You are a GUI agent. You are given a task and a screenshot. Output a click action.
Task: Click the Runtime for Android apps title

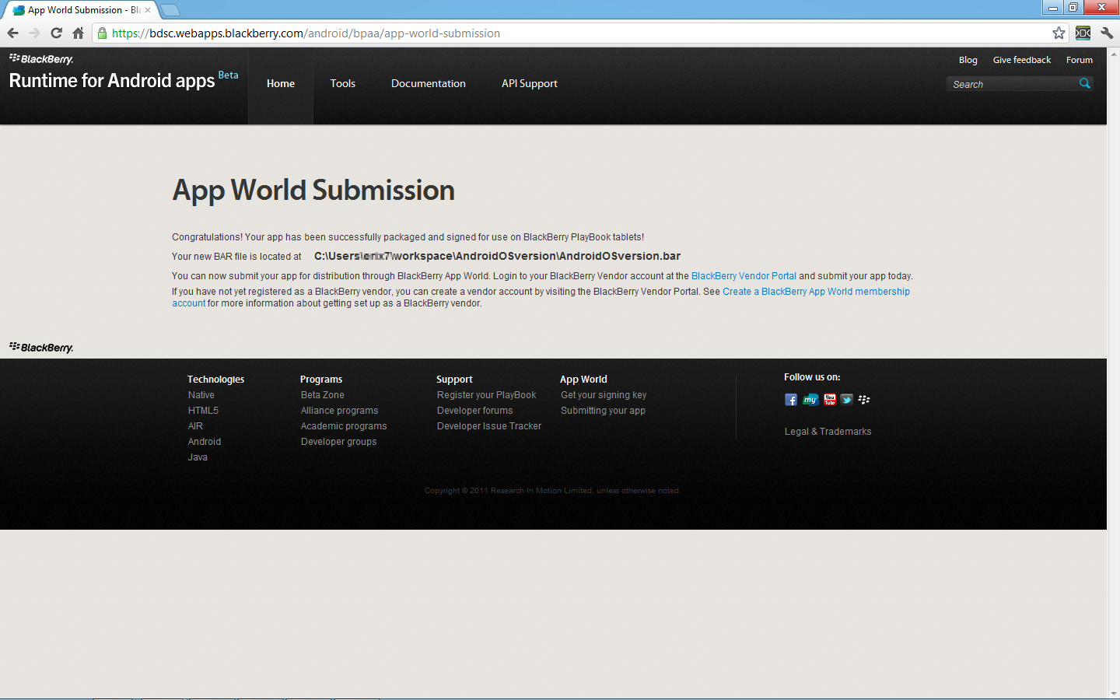(x=112, y=81)
